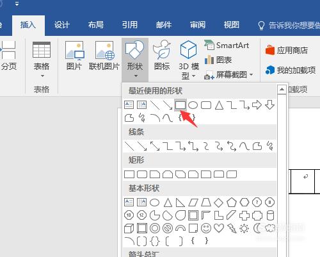Select pentagon in 基本形状
The height and width of the screenshot is (257, 320).
click(x=232, y=203)
